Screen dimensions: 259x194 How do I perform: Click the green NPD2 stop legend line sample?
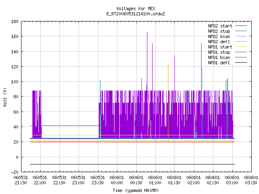(241, 31)
